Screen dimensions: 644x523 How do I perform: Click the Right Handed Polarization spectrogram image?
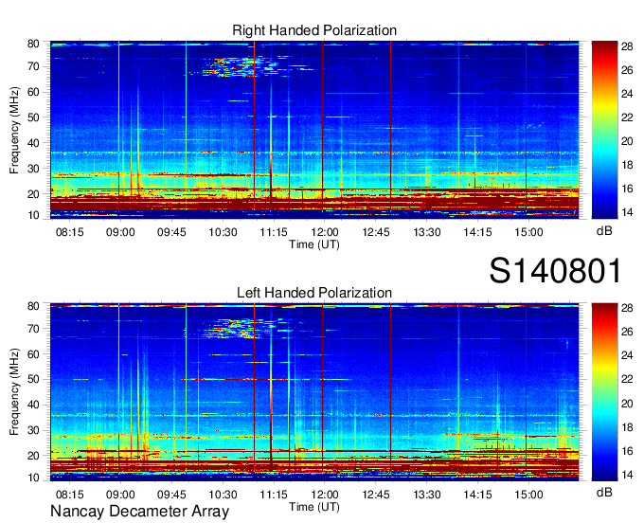[x=314, y=130]
